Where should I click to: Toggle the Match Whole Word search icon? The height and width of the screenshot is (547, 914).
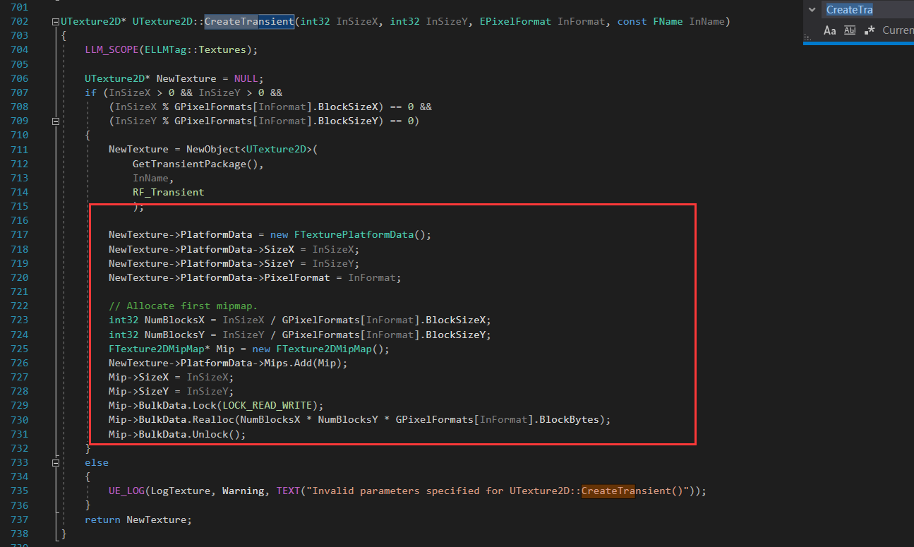(850, 30)
